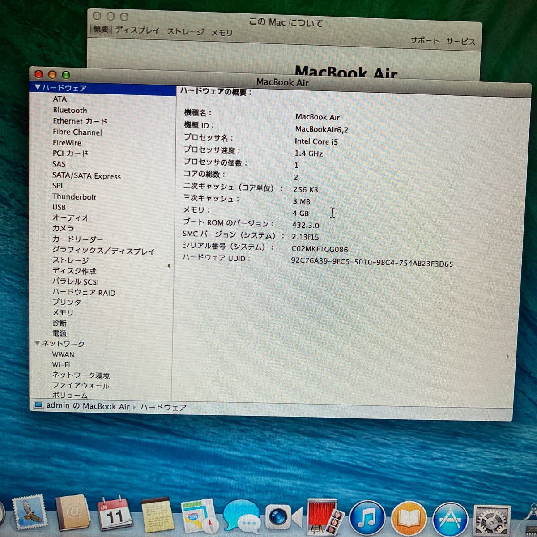Select WWAN under ネットワーク
This screenshot has height=537, width=537.
(x=63, y=354)
